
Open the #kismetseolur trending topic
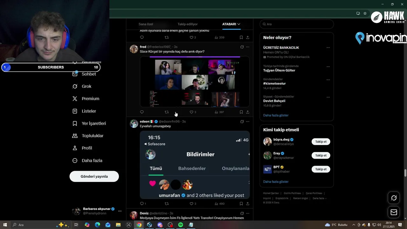pyautogui.click(x=274, y=84)
